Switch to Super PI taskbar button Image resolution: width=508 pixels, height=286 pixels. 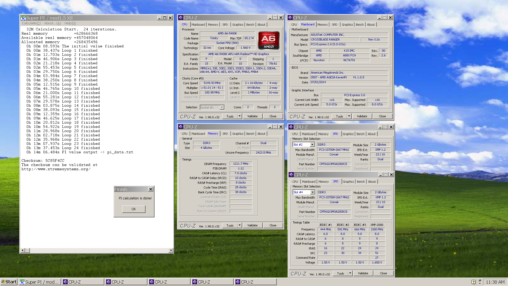coord(40,282)
